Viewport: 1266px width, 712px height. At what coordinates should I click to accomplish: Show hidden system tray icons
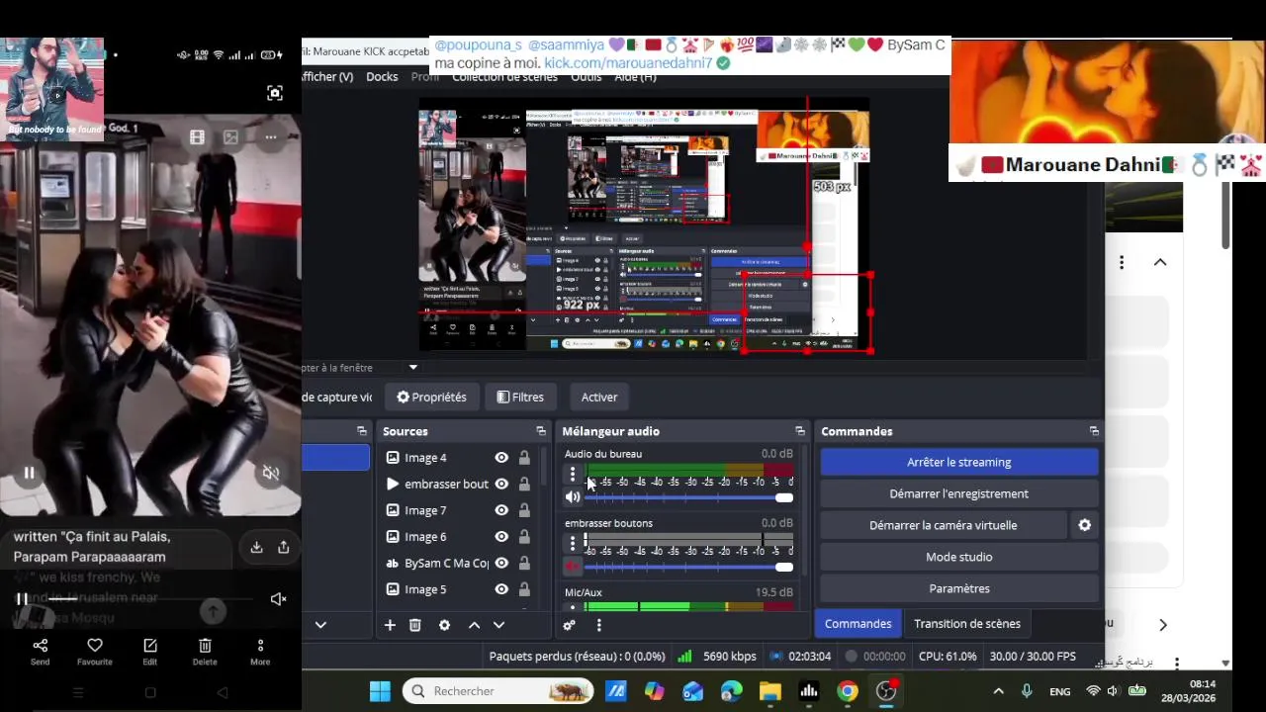coord(998,691)
